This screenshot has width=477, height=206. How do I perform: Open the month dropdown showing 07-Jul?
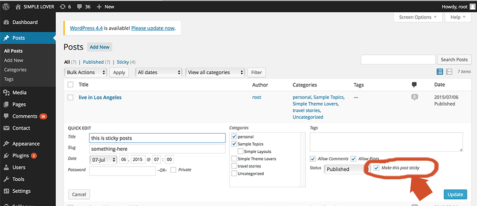pyautogui.click(x=103, y=159)
